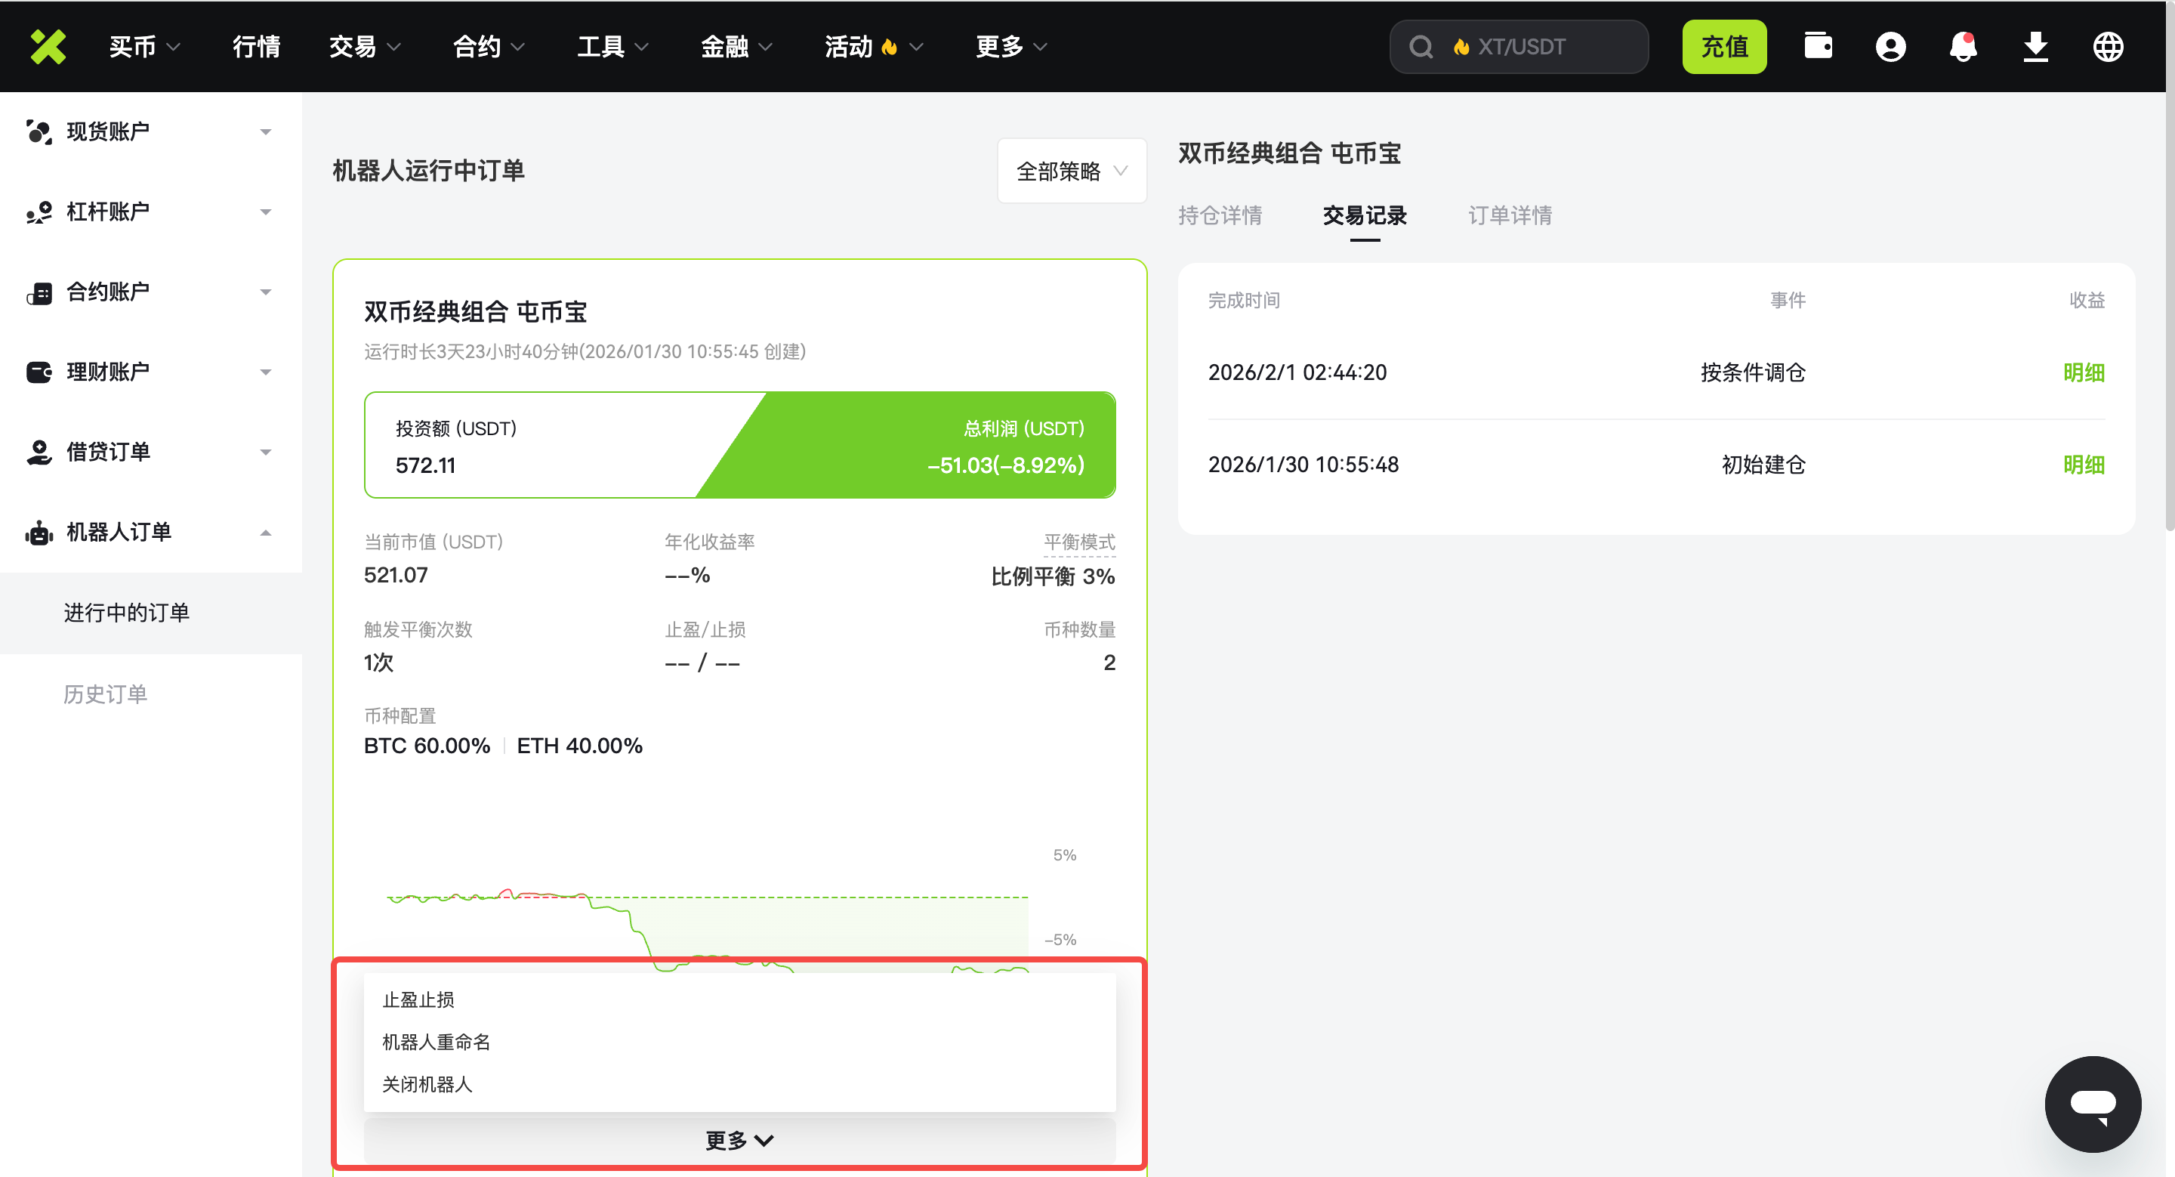Viewport: 2175px width, 1177px height.
Task: Open the notification bell
Action: [x=1963, y=46]
